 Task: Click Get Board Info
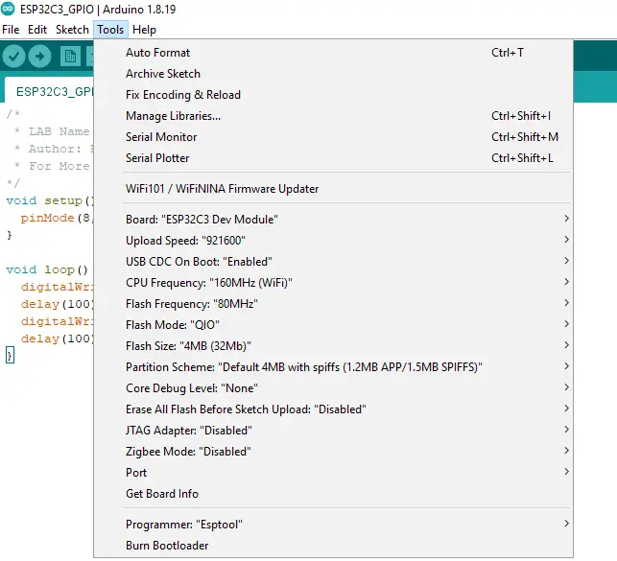[x=162, y=494]
